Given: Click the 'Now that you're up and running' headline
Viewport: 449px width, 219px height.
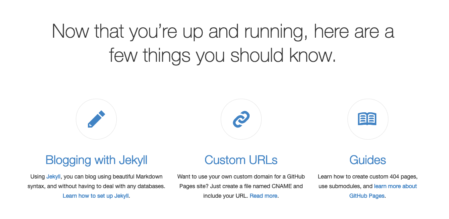Looking at the screenshot, I should point(223,31).
